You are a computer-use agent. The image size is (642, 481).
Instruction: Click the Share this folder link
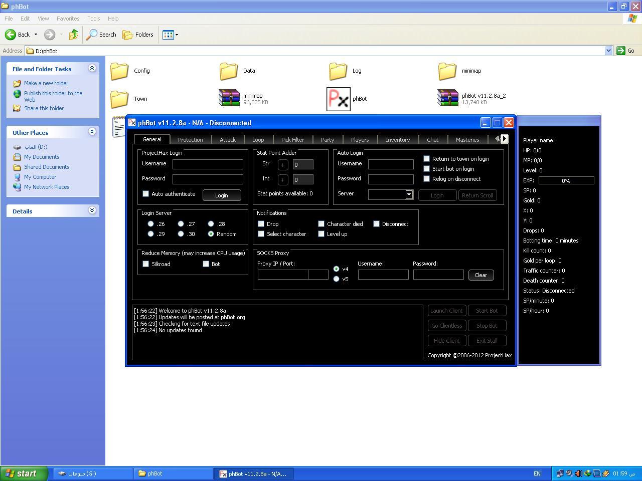click(44, 108)
